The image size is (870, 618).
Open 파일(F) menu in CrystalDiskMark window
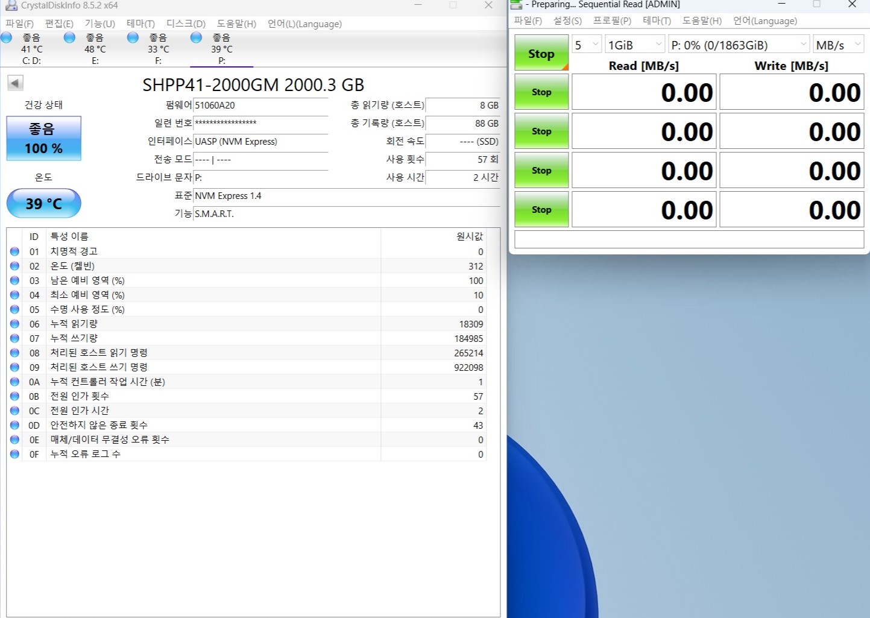[x=528, y=20]
